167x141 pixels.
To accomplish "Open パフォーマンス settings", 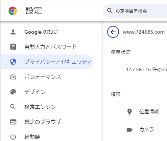I will (43, 77).
